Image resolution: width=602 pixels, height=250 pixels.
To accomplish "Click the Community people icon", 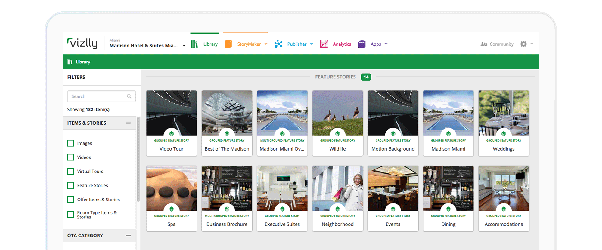I will [x=484, y=44].
